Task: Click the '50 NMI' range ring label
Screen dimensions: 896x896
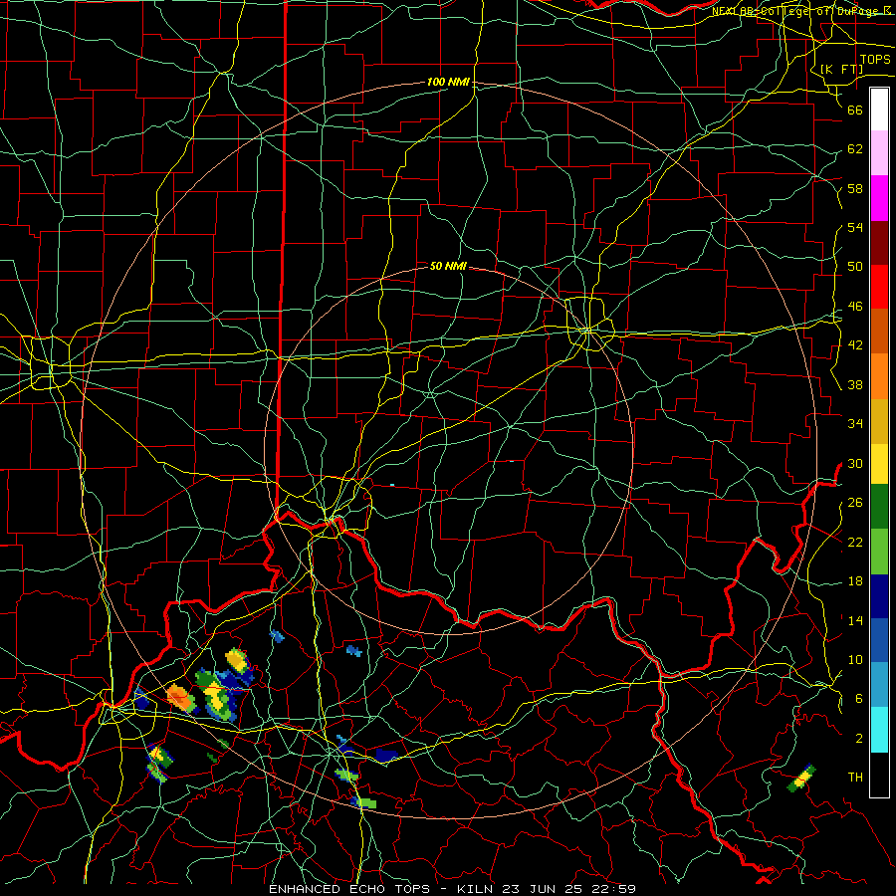Action: 448,266
